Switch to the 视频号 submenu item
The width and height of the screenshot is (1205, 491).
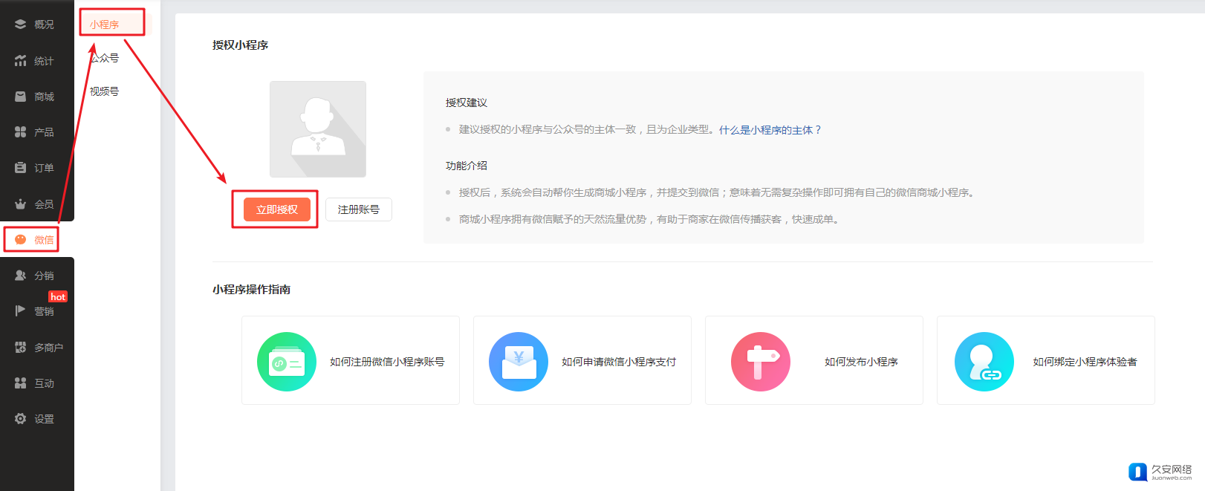104,91
